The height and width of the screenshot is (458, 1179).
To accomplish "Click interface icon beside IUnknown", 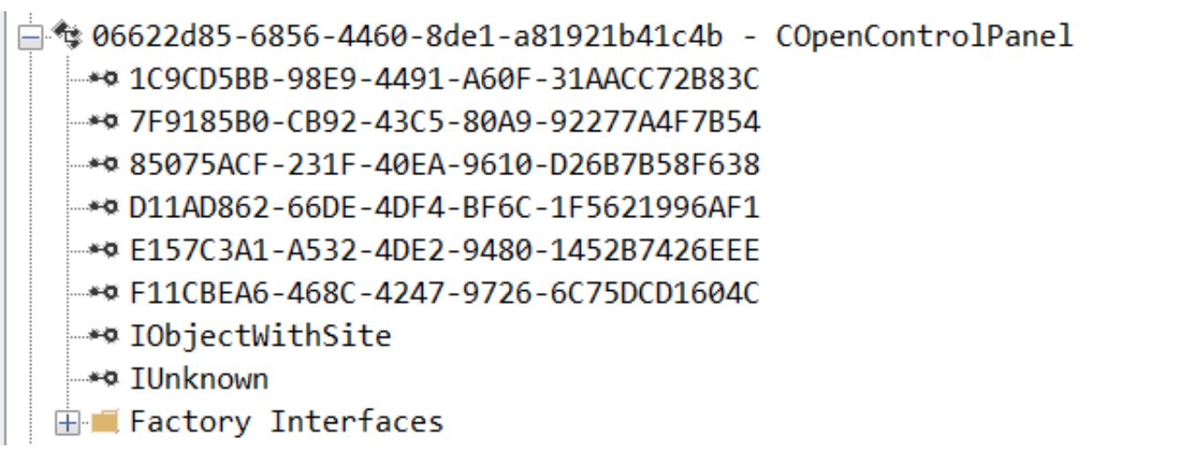I will [105, 379].
